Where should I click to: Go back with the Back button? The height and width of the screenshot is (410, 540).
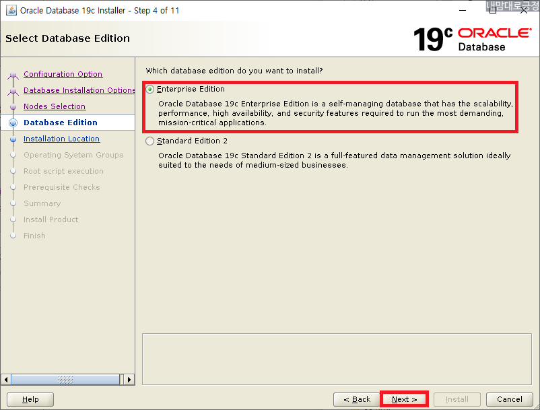356,399
